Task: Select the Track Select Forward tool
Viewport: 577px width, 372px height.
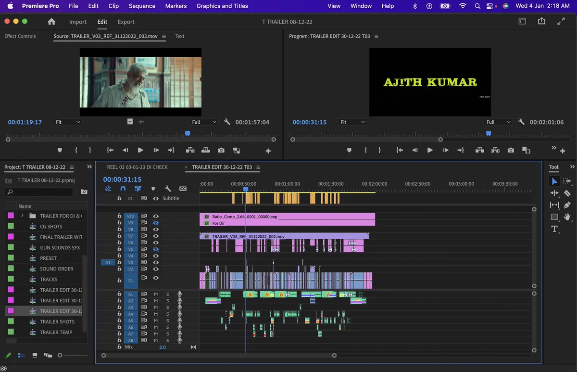Action: click(x=567, y=181)
